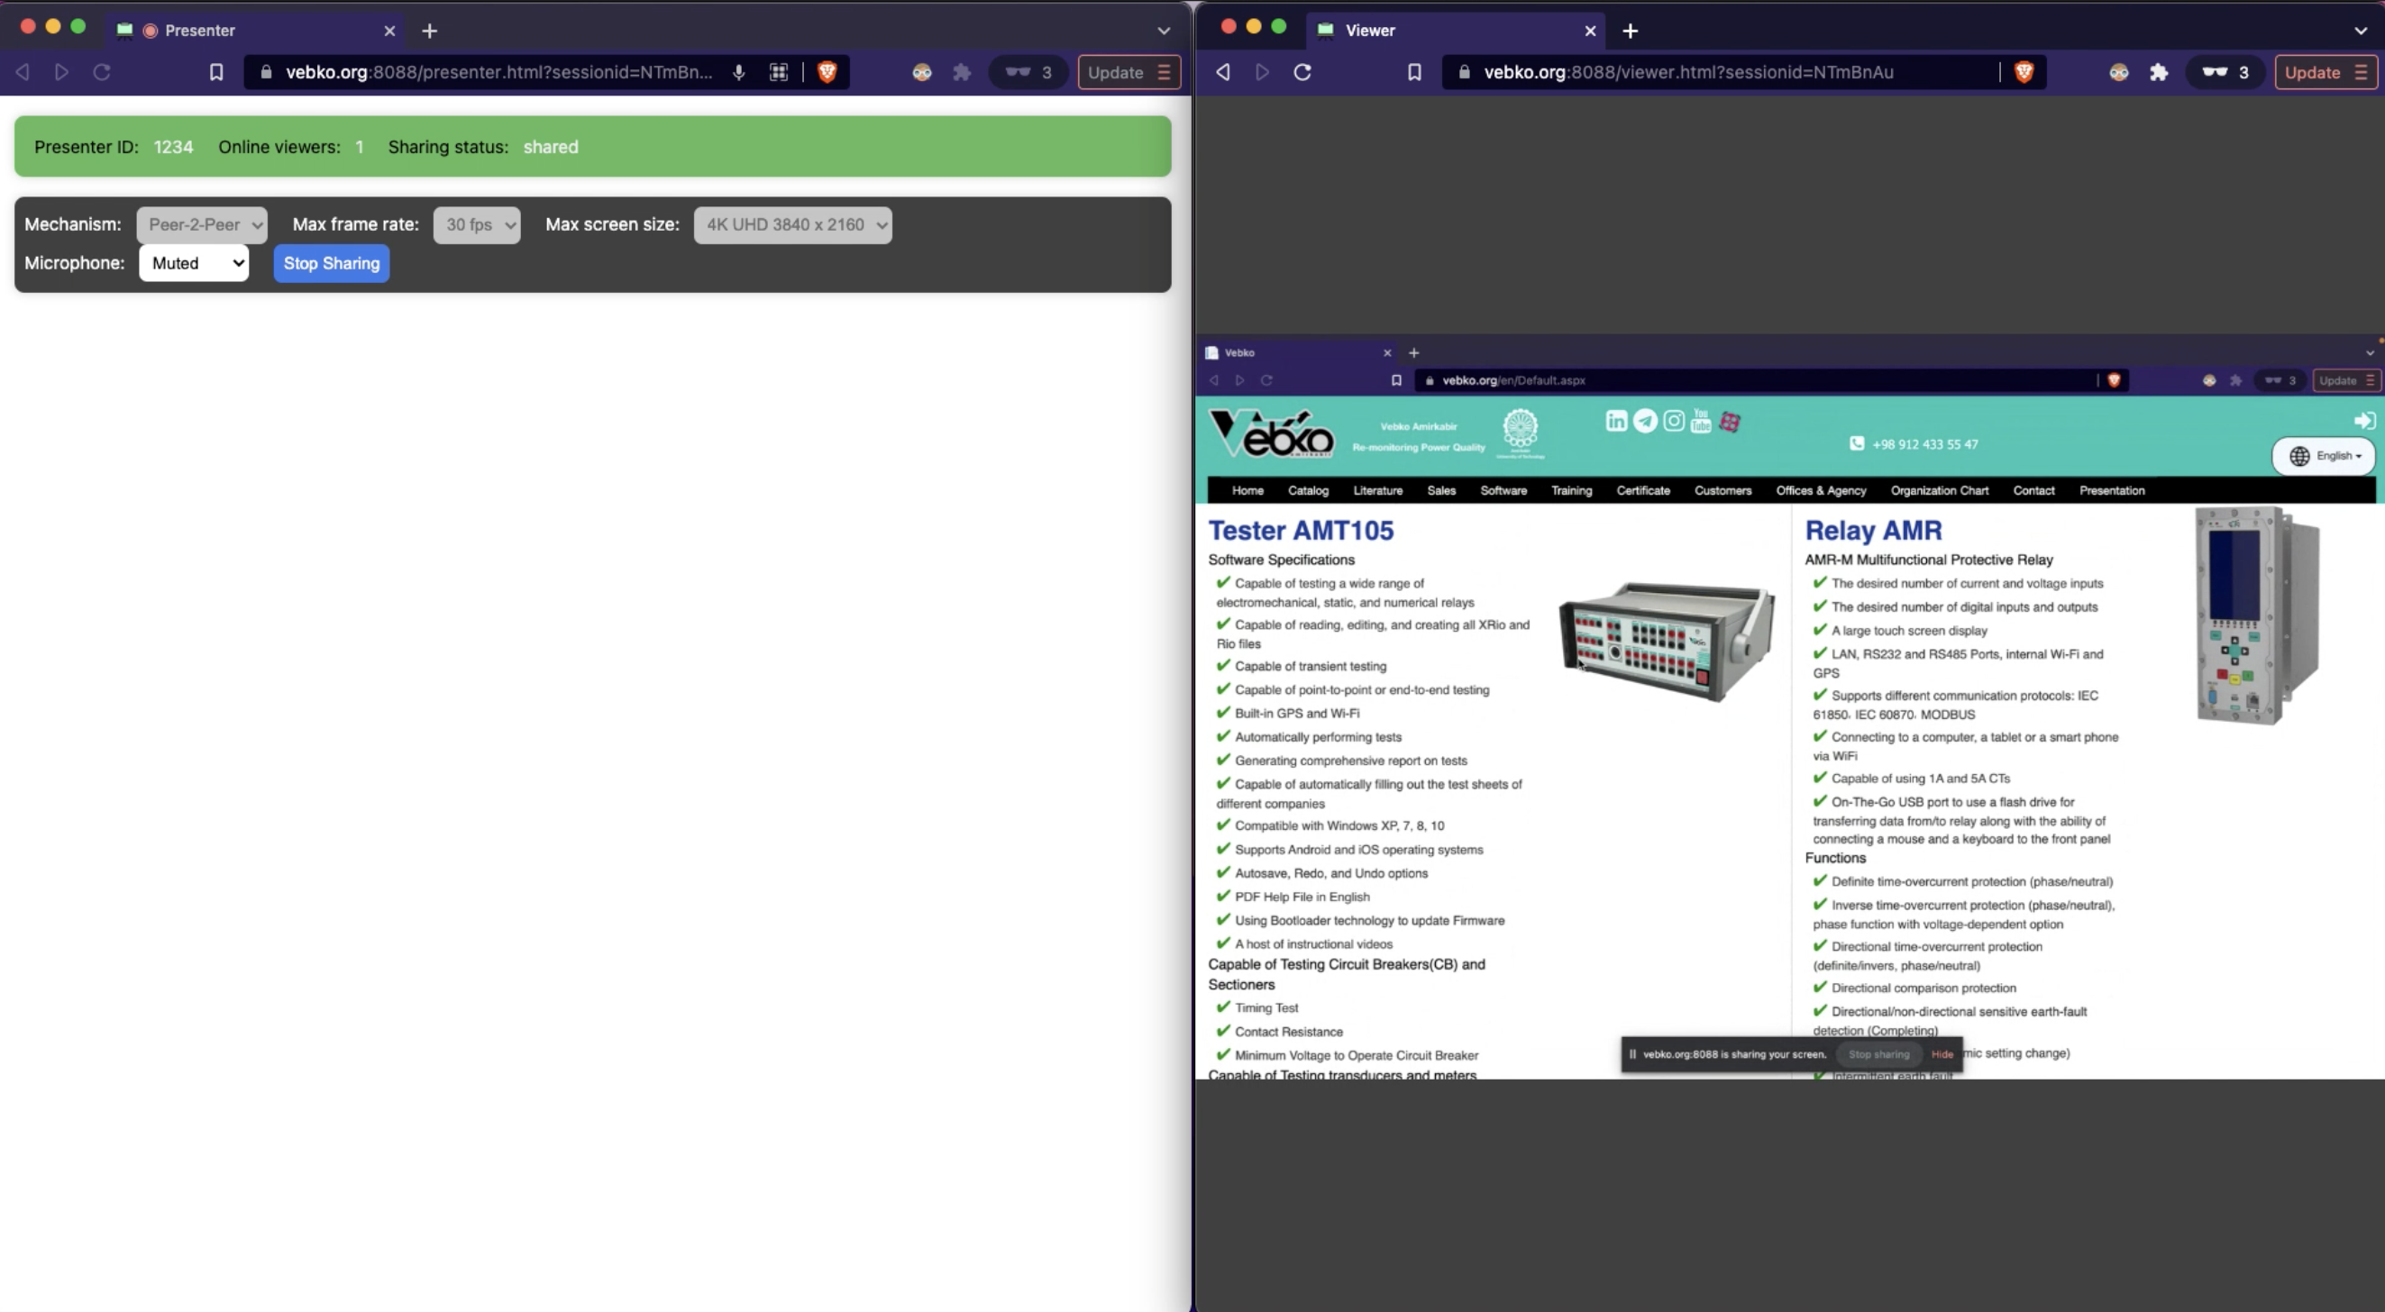The height and width of the screenshot is (1312, 2385).
Task: Open the Software menu item
Action: pyautogui.click(x=1503, y=491)
